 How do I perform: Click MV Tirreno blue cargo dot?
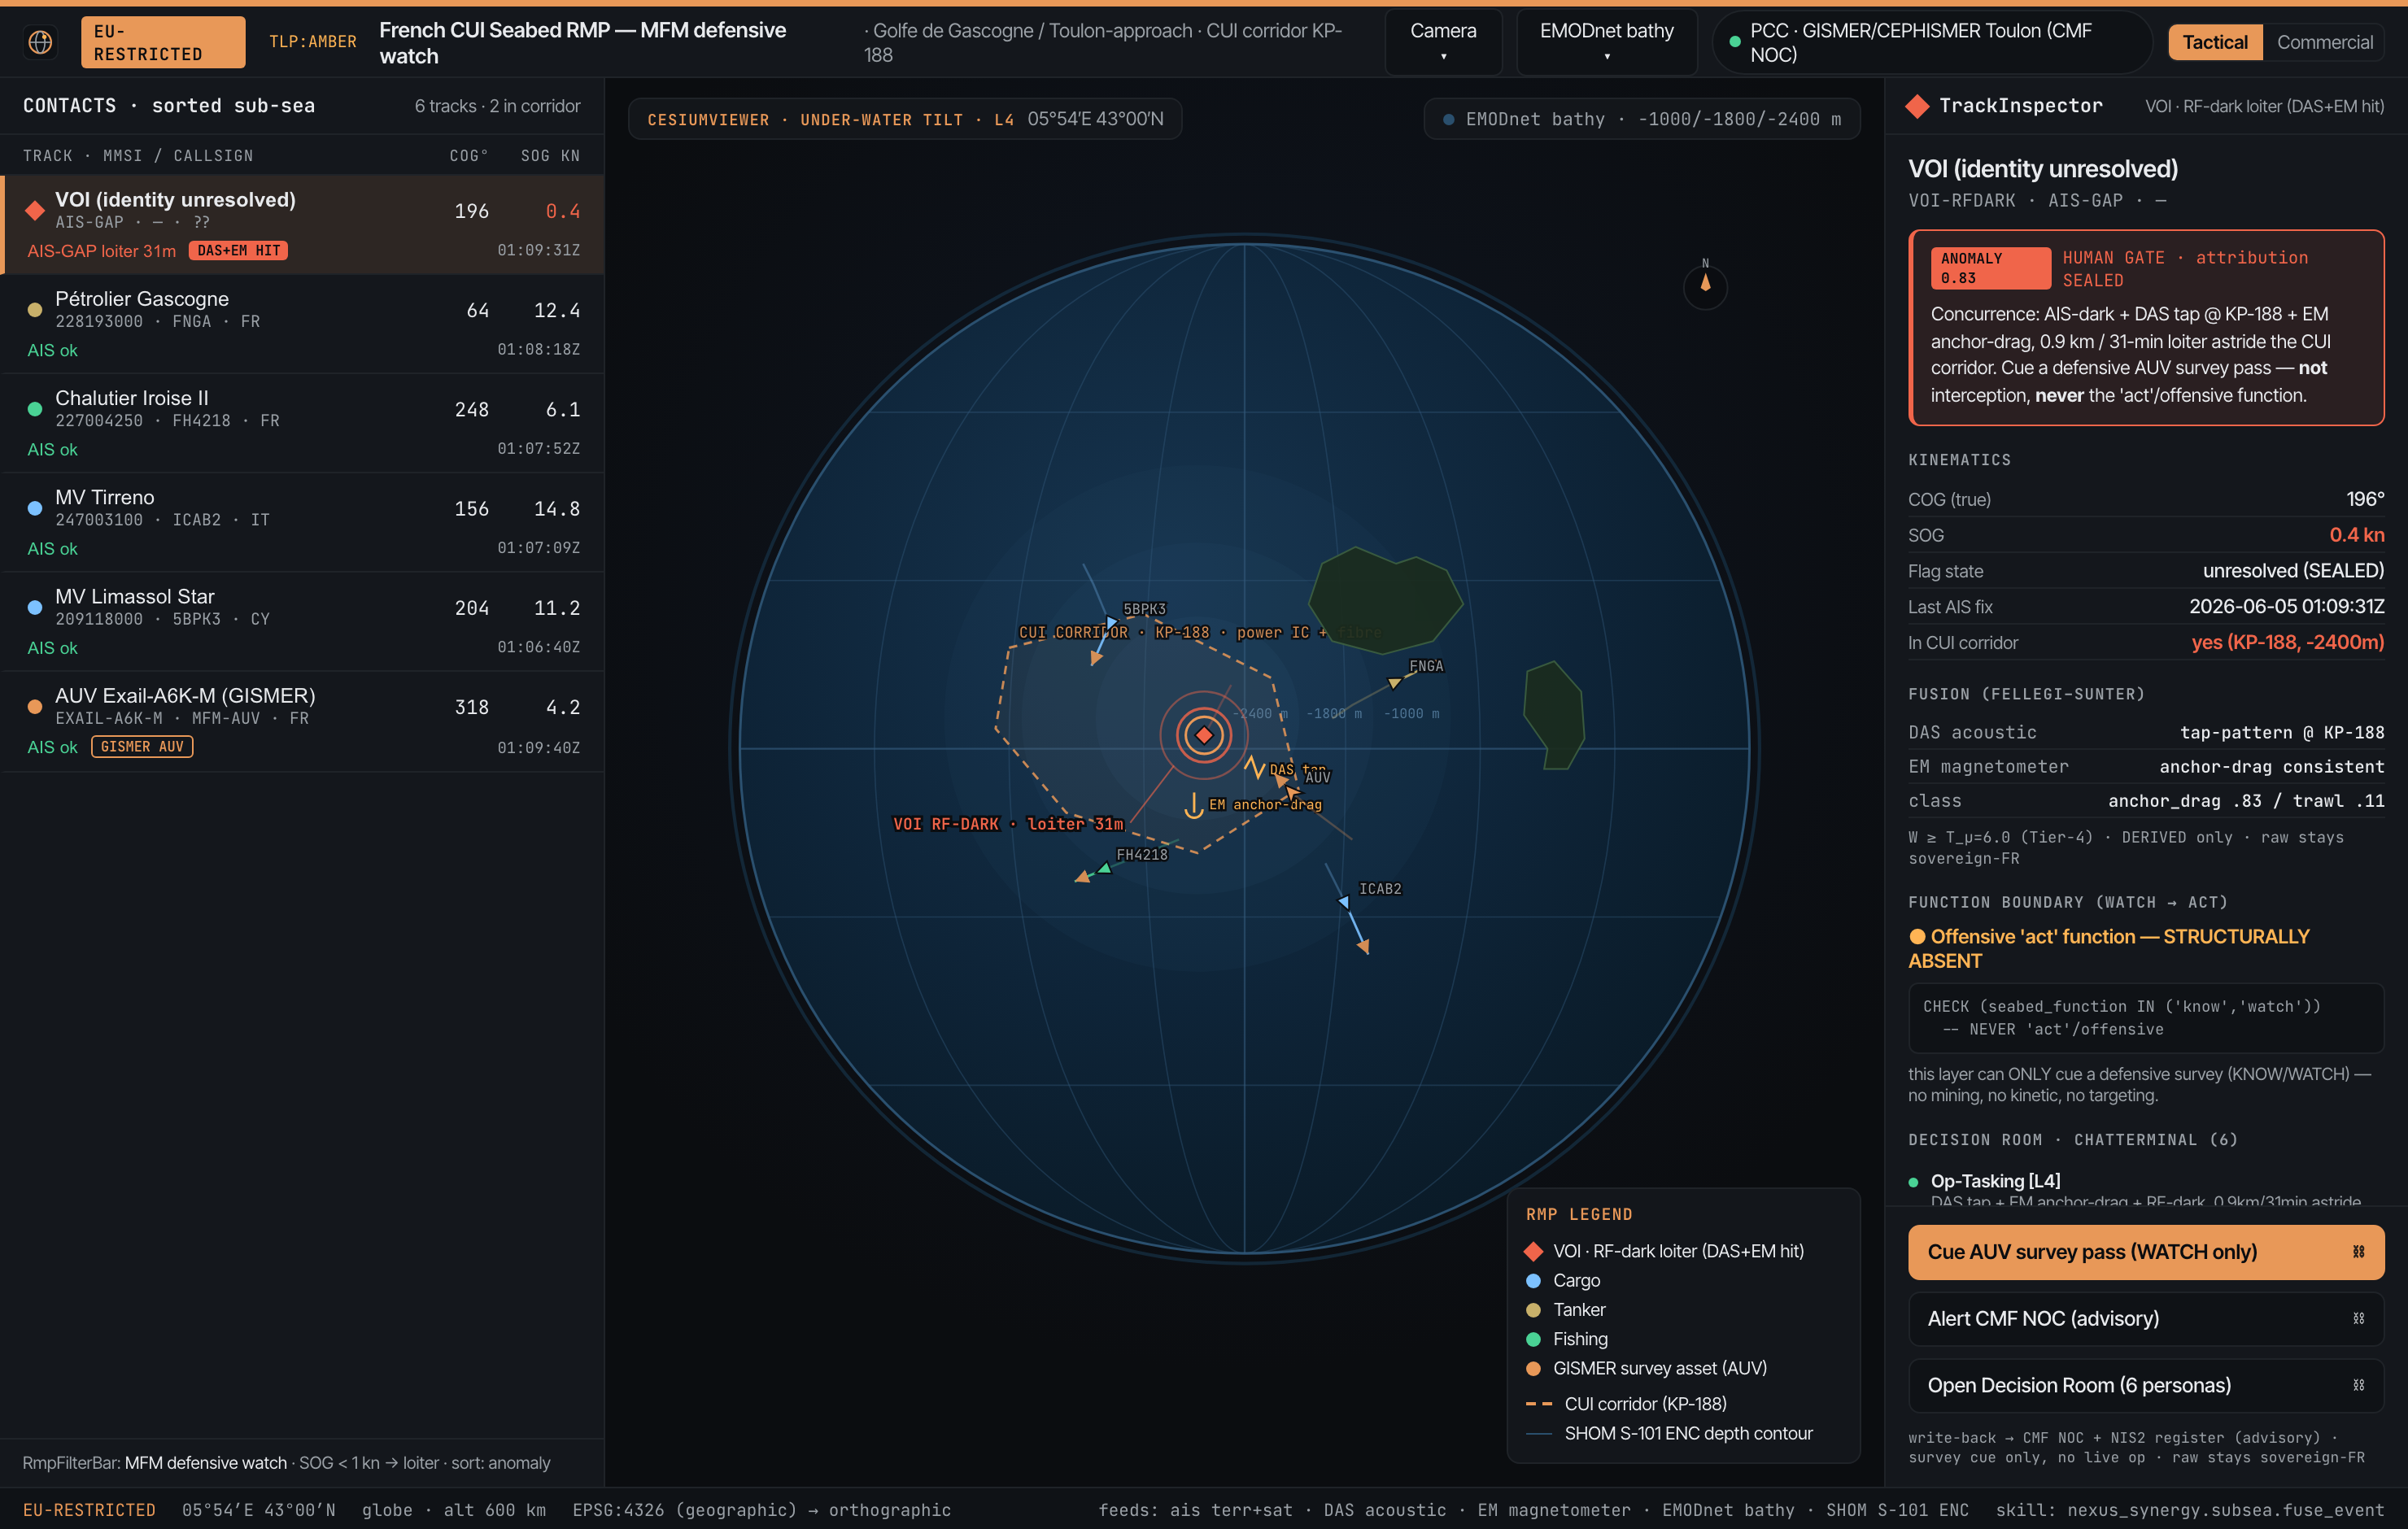35,508
